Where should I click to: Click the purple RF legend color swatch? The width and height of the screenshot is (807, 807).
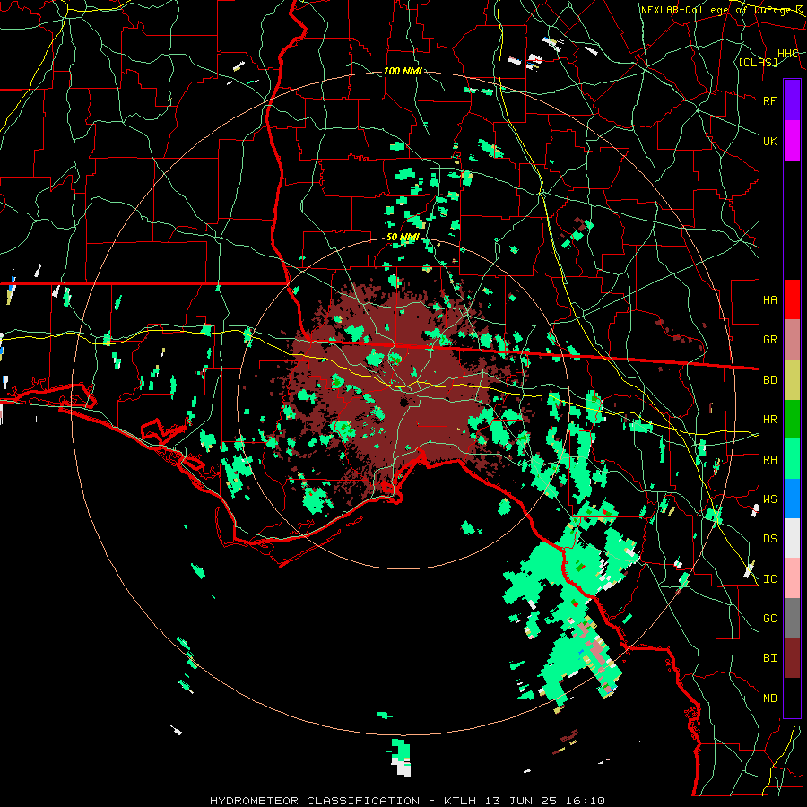click(792, 100)
